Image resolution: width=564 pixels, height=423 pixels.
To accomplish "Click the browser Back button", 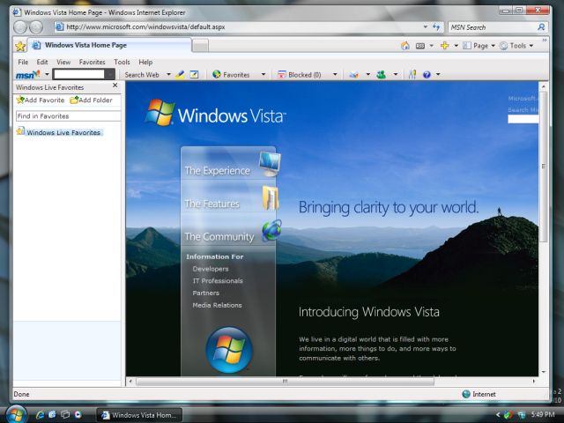I will coord(20,27).
